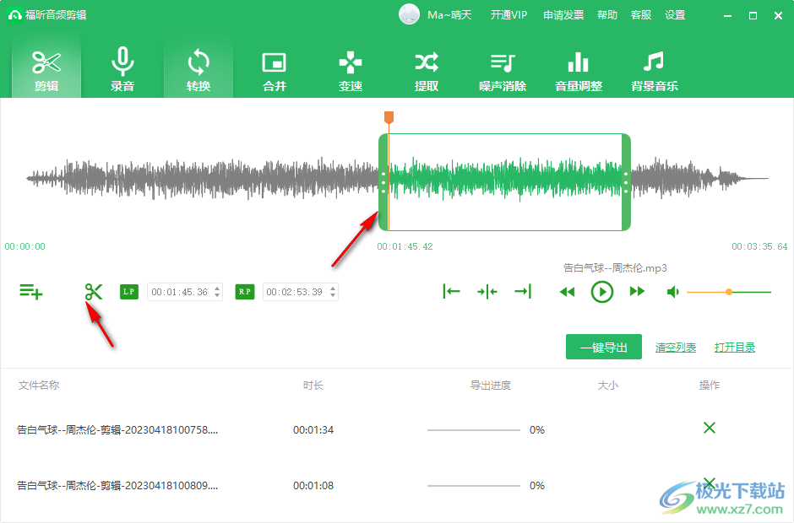Screen dimensions: 794x523
Task: Click the user avatar picture
Action: point(409,14)
